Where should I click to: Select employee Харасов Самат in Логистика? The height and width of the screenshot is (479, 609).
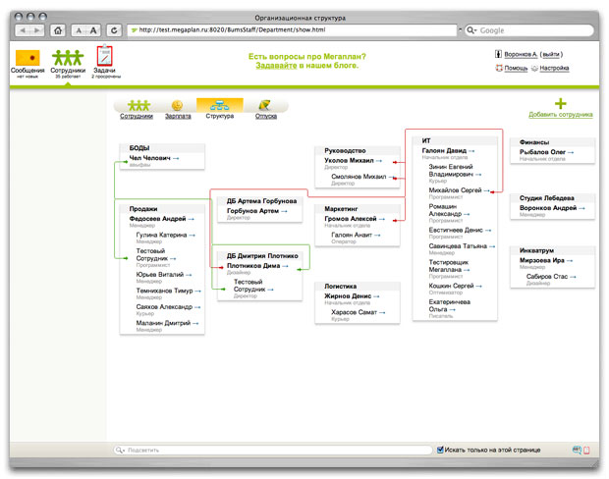pyautogui.click(x=355, y=312)
